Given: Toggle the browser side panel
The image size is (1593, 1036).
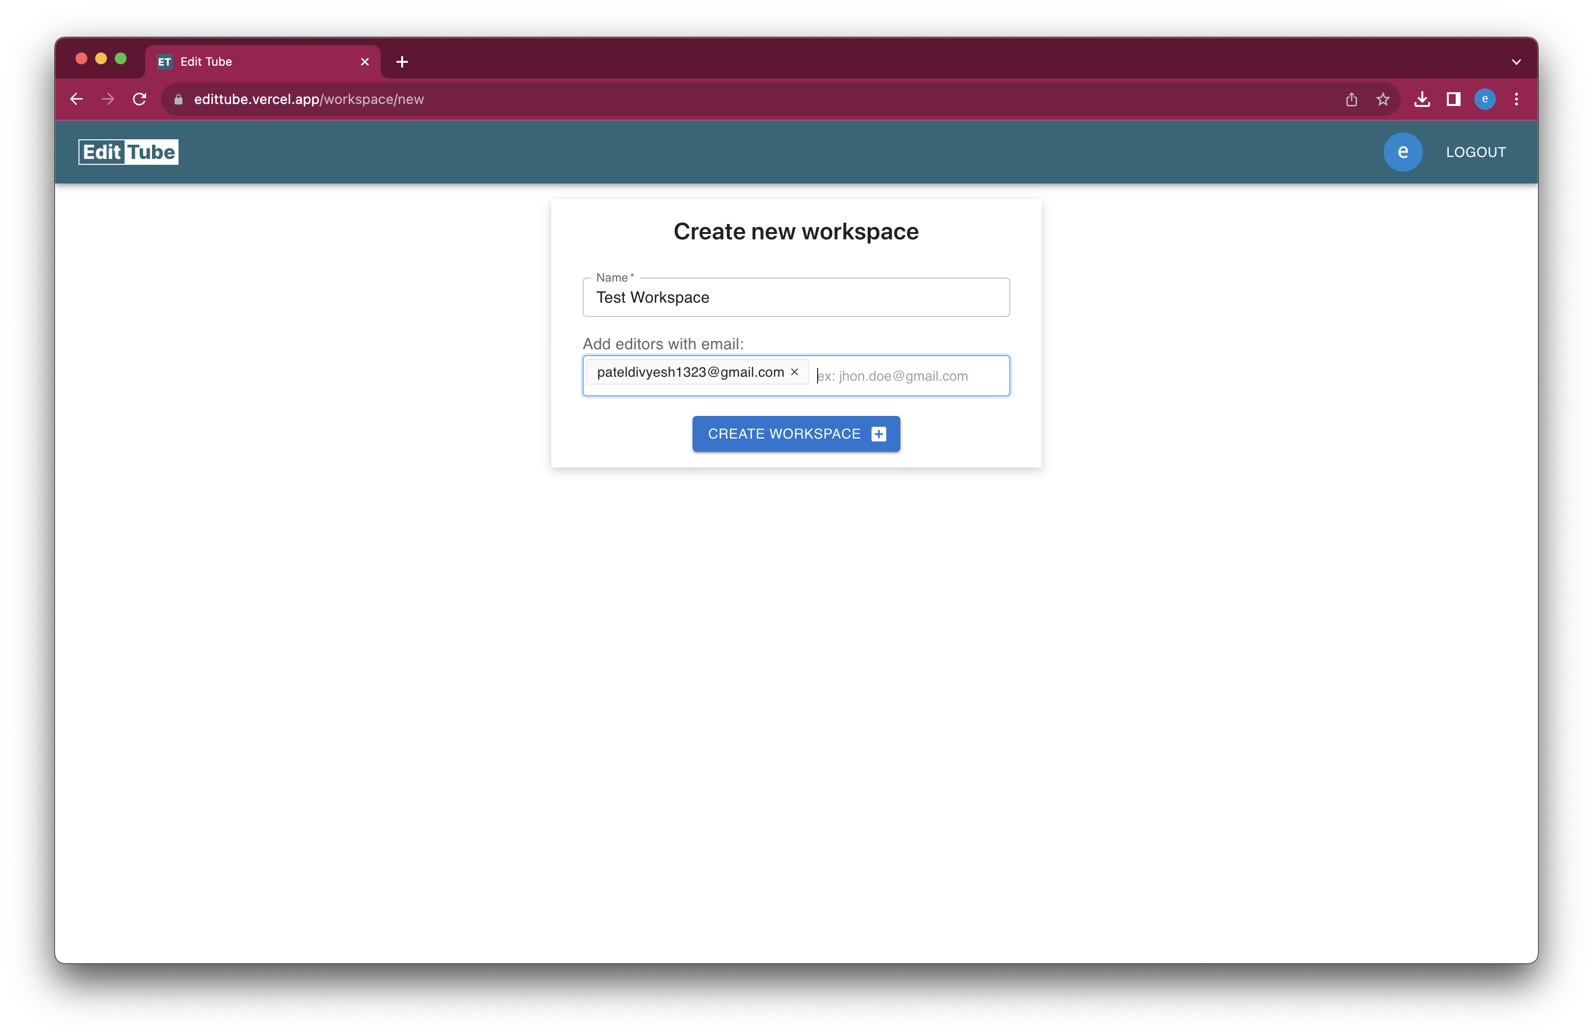Looking at the screenshot, I should (1453, 99).
